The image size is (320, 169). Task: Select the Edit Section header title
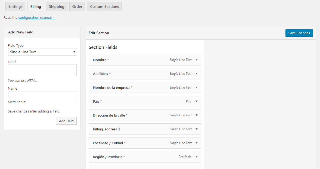click(99, 33)
